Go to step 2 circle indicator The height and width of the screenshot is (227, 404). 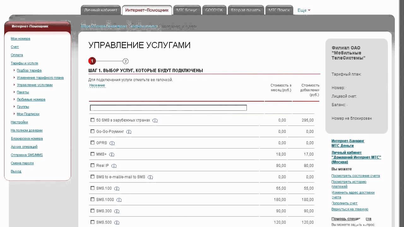[x=126, y=61]
